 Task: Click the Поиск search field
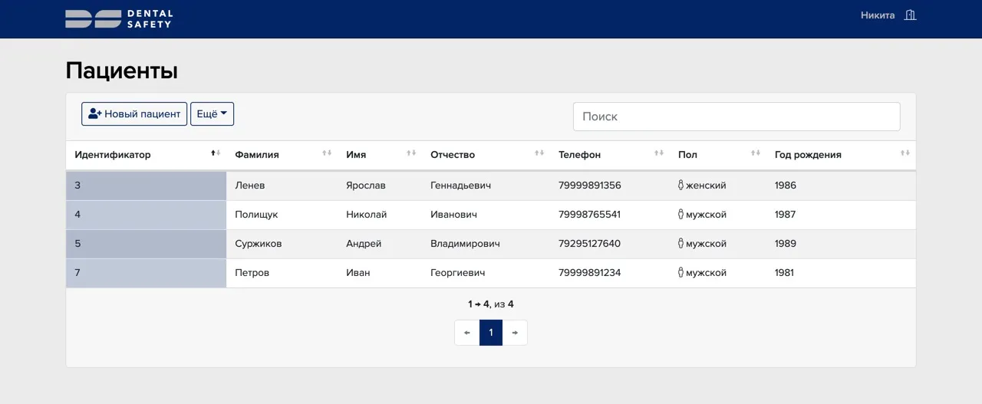(x=736, y=117)
